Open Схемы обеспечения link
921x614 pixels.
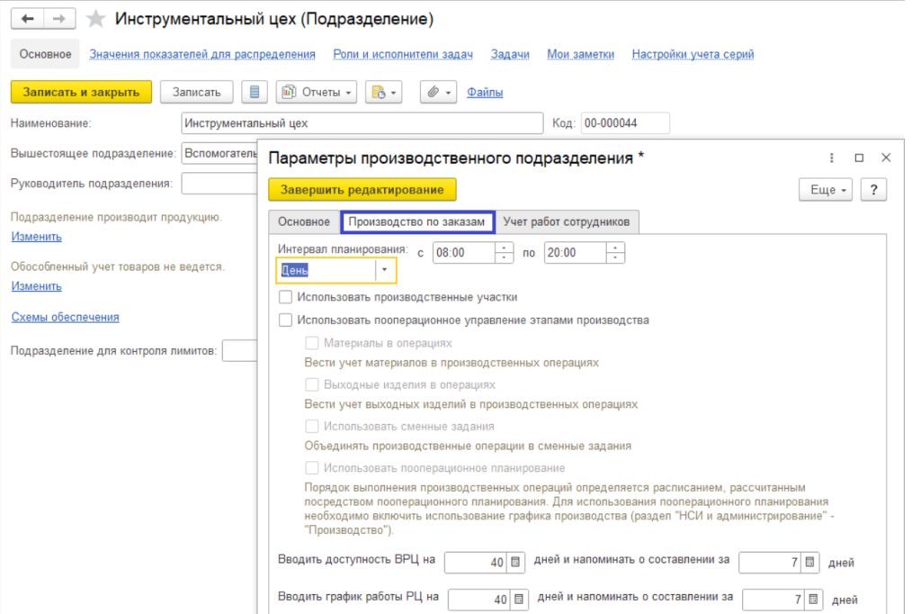coord(65,317)
